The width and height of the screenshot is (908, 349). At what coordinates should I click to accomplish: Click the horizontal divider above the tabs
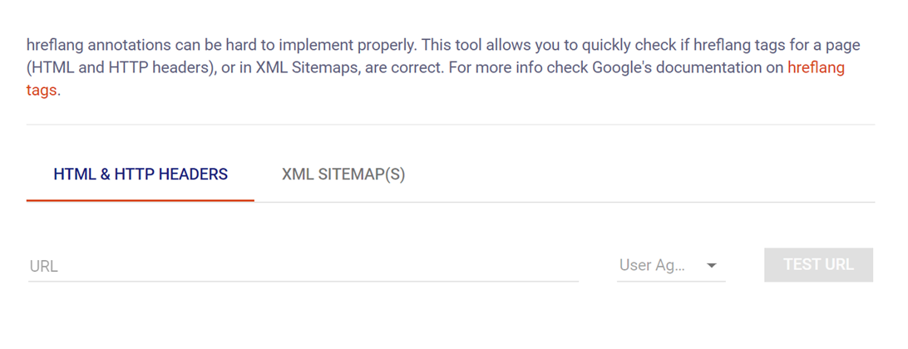tap(450, 125)
